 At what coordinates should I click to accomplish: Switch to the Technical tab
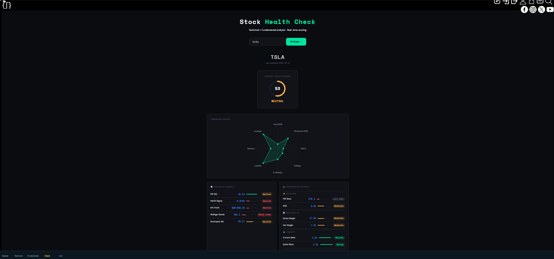(x=19, y=256)
